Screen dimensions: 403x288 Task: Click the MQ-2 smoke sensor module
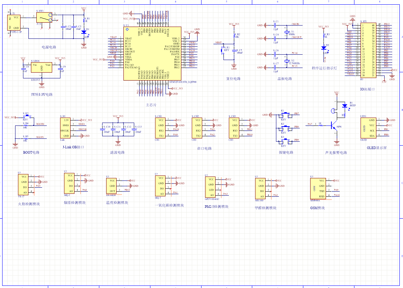tap(70, 183)
